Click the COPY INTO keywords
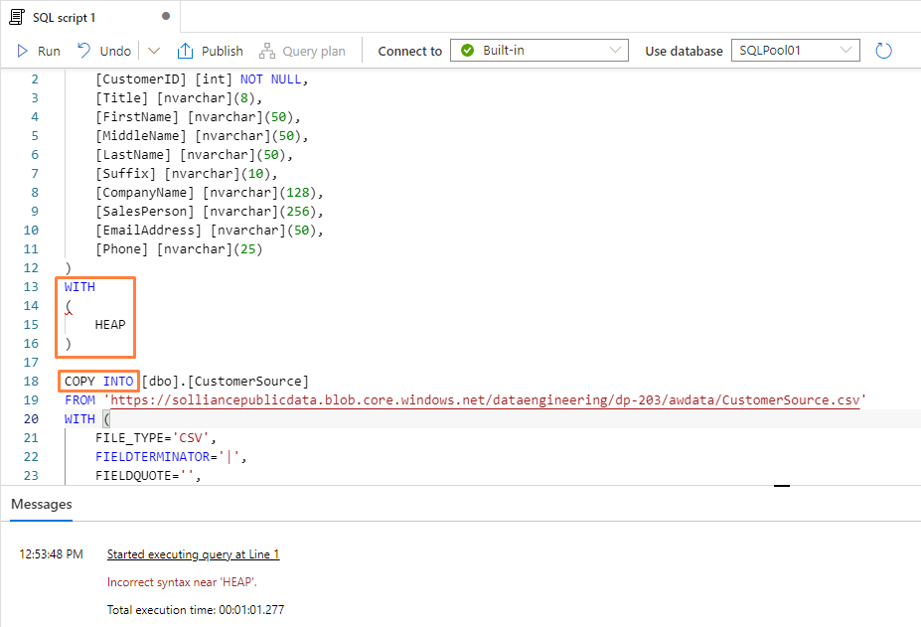Viewport: 921px width, 627px height. click(98, 381)
